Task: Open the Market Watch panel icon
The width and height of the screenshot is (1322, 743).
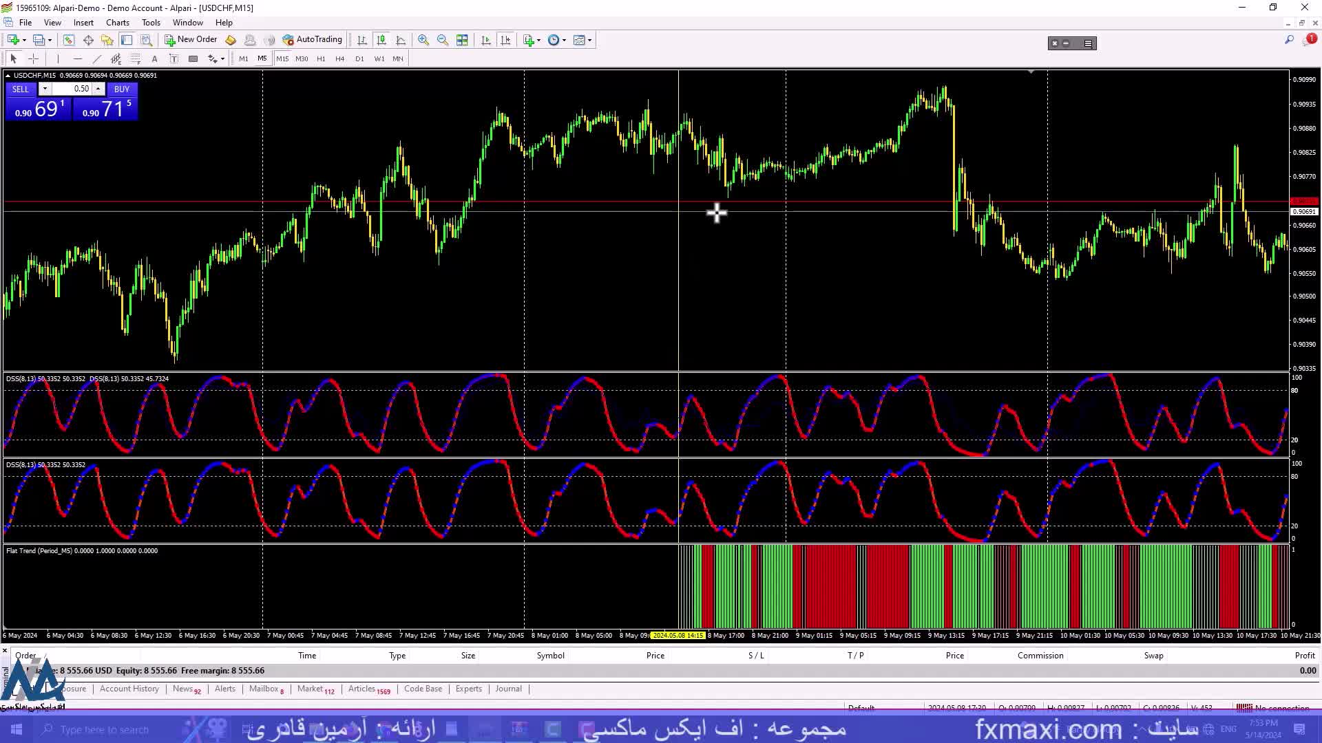Action: [x=68, y=40]
